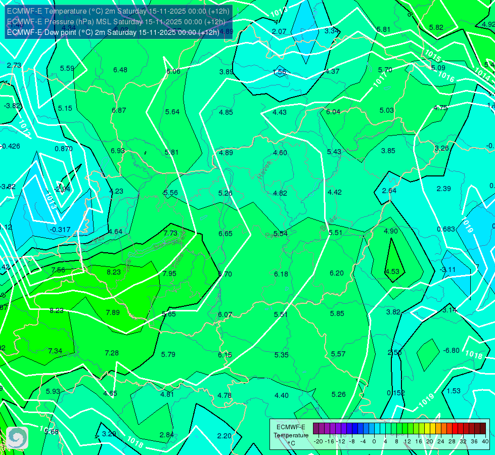This screenshot has height=455, width=495.
Task: Click the dark purple -20 legend swatch
Action: click(316, 429)
